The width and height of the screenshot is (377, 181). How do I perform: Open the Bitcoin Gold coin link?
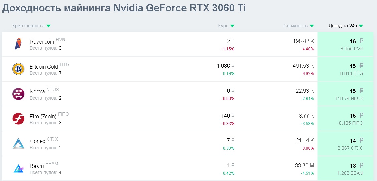[44, 67]
